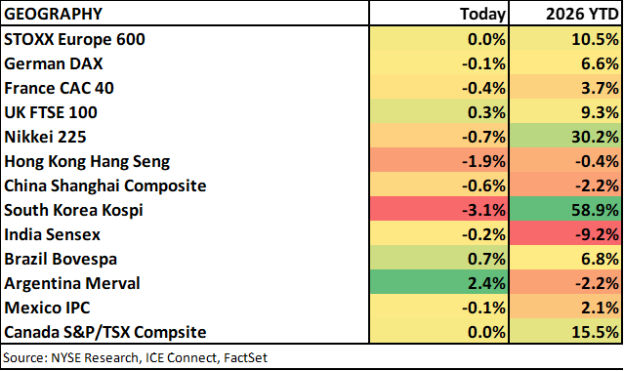This screenshot has height=371, width=624.
Task: Select the Today column header
Action: 482,14
